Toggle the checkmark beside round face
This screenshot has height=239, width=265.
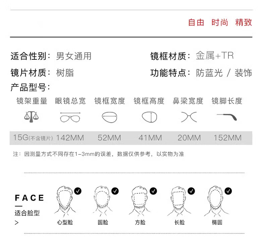click(115, 191)
